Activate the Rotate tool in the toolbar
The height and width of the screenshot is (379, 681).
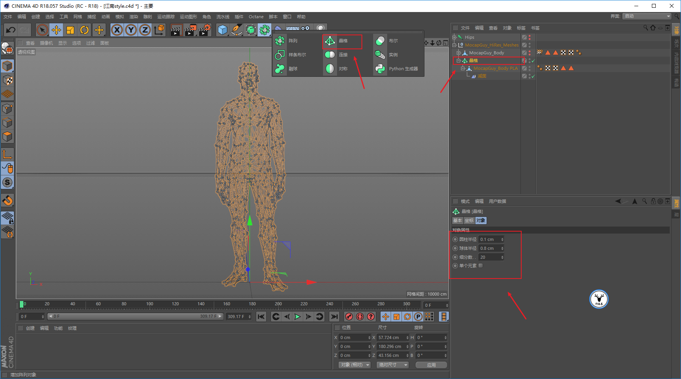pos(84,30)
